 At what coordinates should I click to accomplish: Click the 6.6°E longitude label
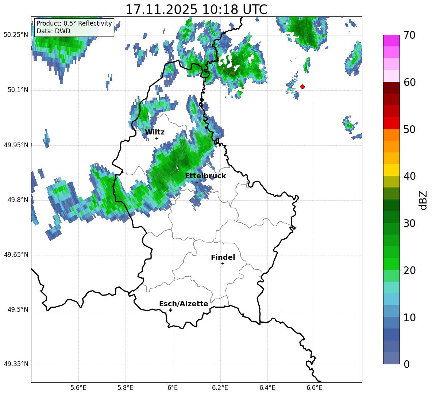tap(315, 388)
